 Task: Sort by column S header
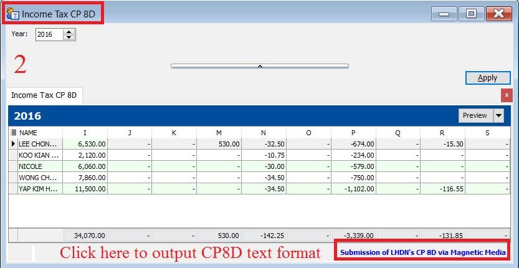click(x=488, y=133)
